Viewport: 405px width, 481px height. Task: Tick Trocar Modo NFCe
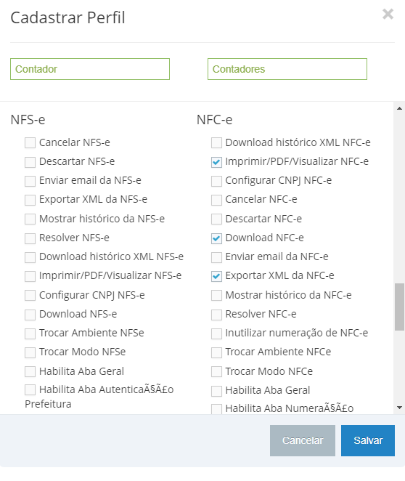[x=216, y=371]
